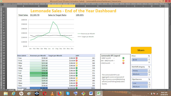Expand the Jun row in pivot table

pos(18,71)
